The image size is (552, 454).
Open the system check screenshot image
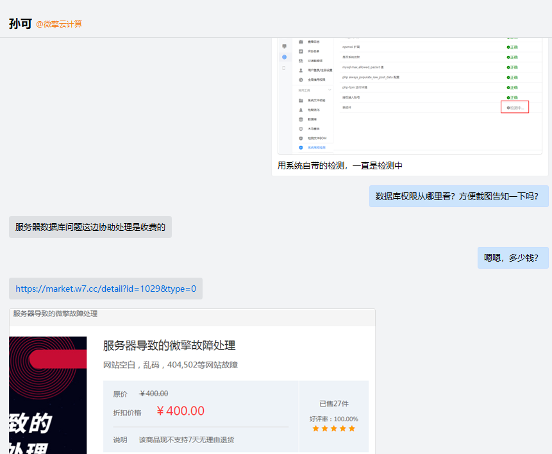coord(410,96)
